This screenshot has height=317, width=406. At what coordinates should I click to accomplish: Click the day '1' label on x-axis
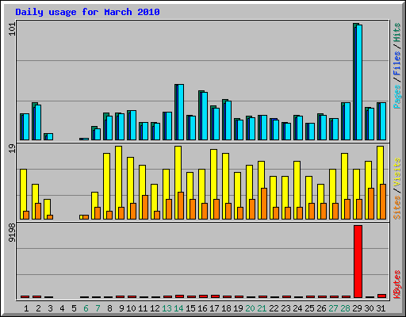[x=26, y=308]
